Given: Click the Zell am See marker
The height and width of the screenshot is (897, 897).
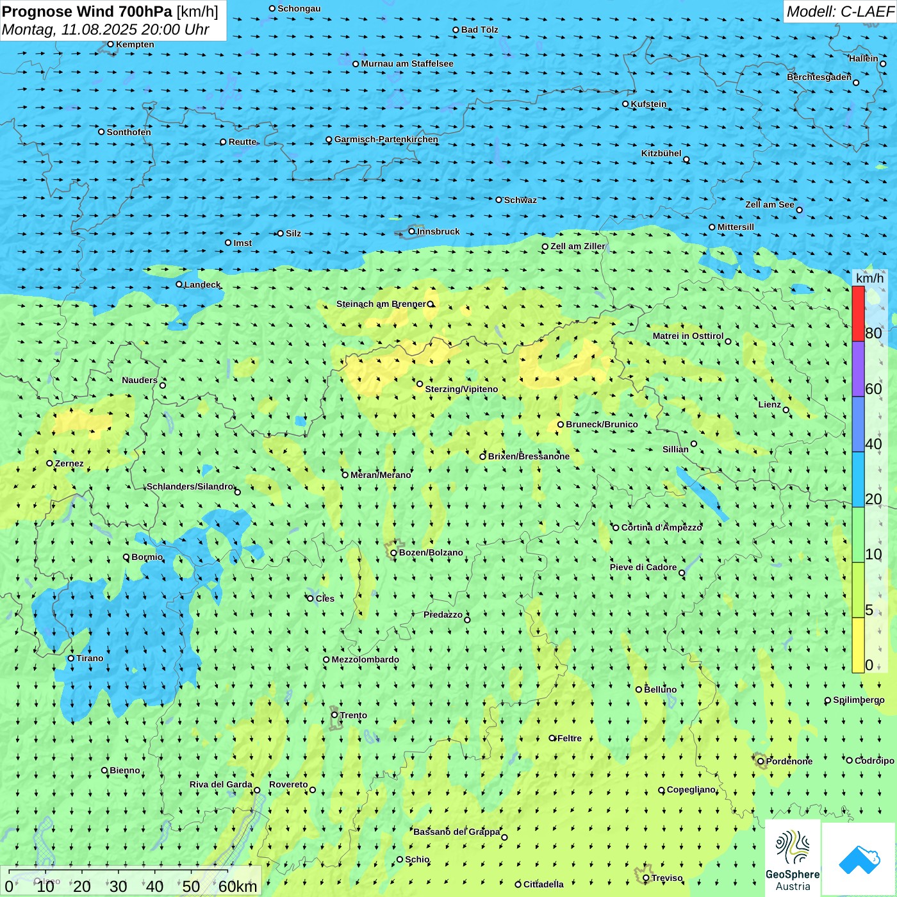Looking at the screenshot, I should tap(799, 210).
